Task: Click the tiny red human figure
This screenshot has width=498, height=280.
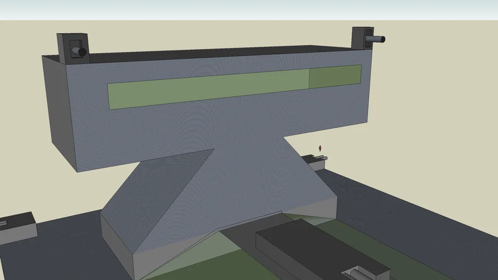Action: (320, 148)
